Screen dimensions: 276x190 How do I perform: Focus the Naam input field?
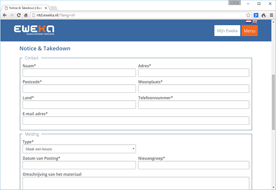(79, 73)
